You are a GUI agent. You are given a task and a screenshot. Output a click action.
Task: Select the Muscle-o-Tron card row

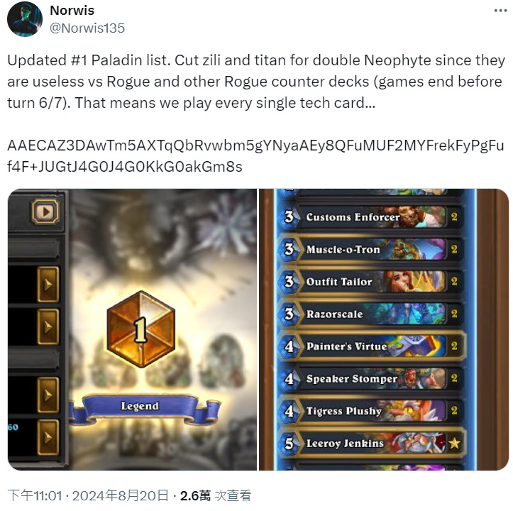370,249
